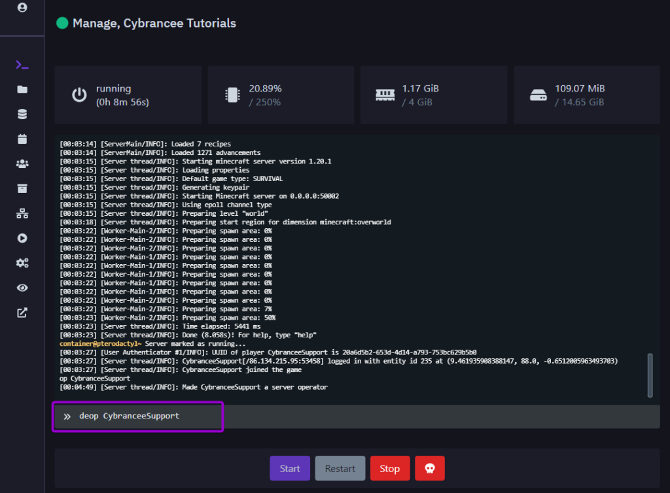Open the Network icon in sidebar

[x=22, y=214]
